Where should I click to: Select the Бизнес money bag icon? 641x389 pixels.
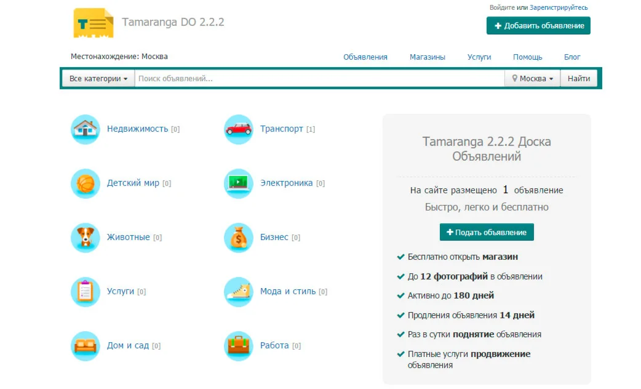[238, 237]
